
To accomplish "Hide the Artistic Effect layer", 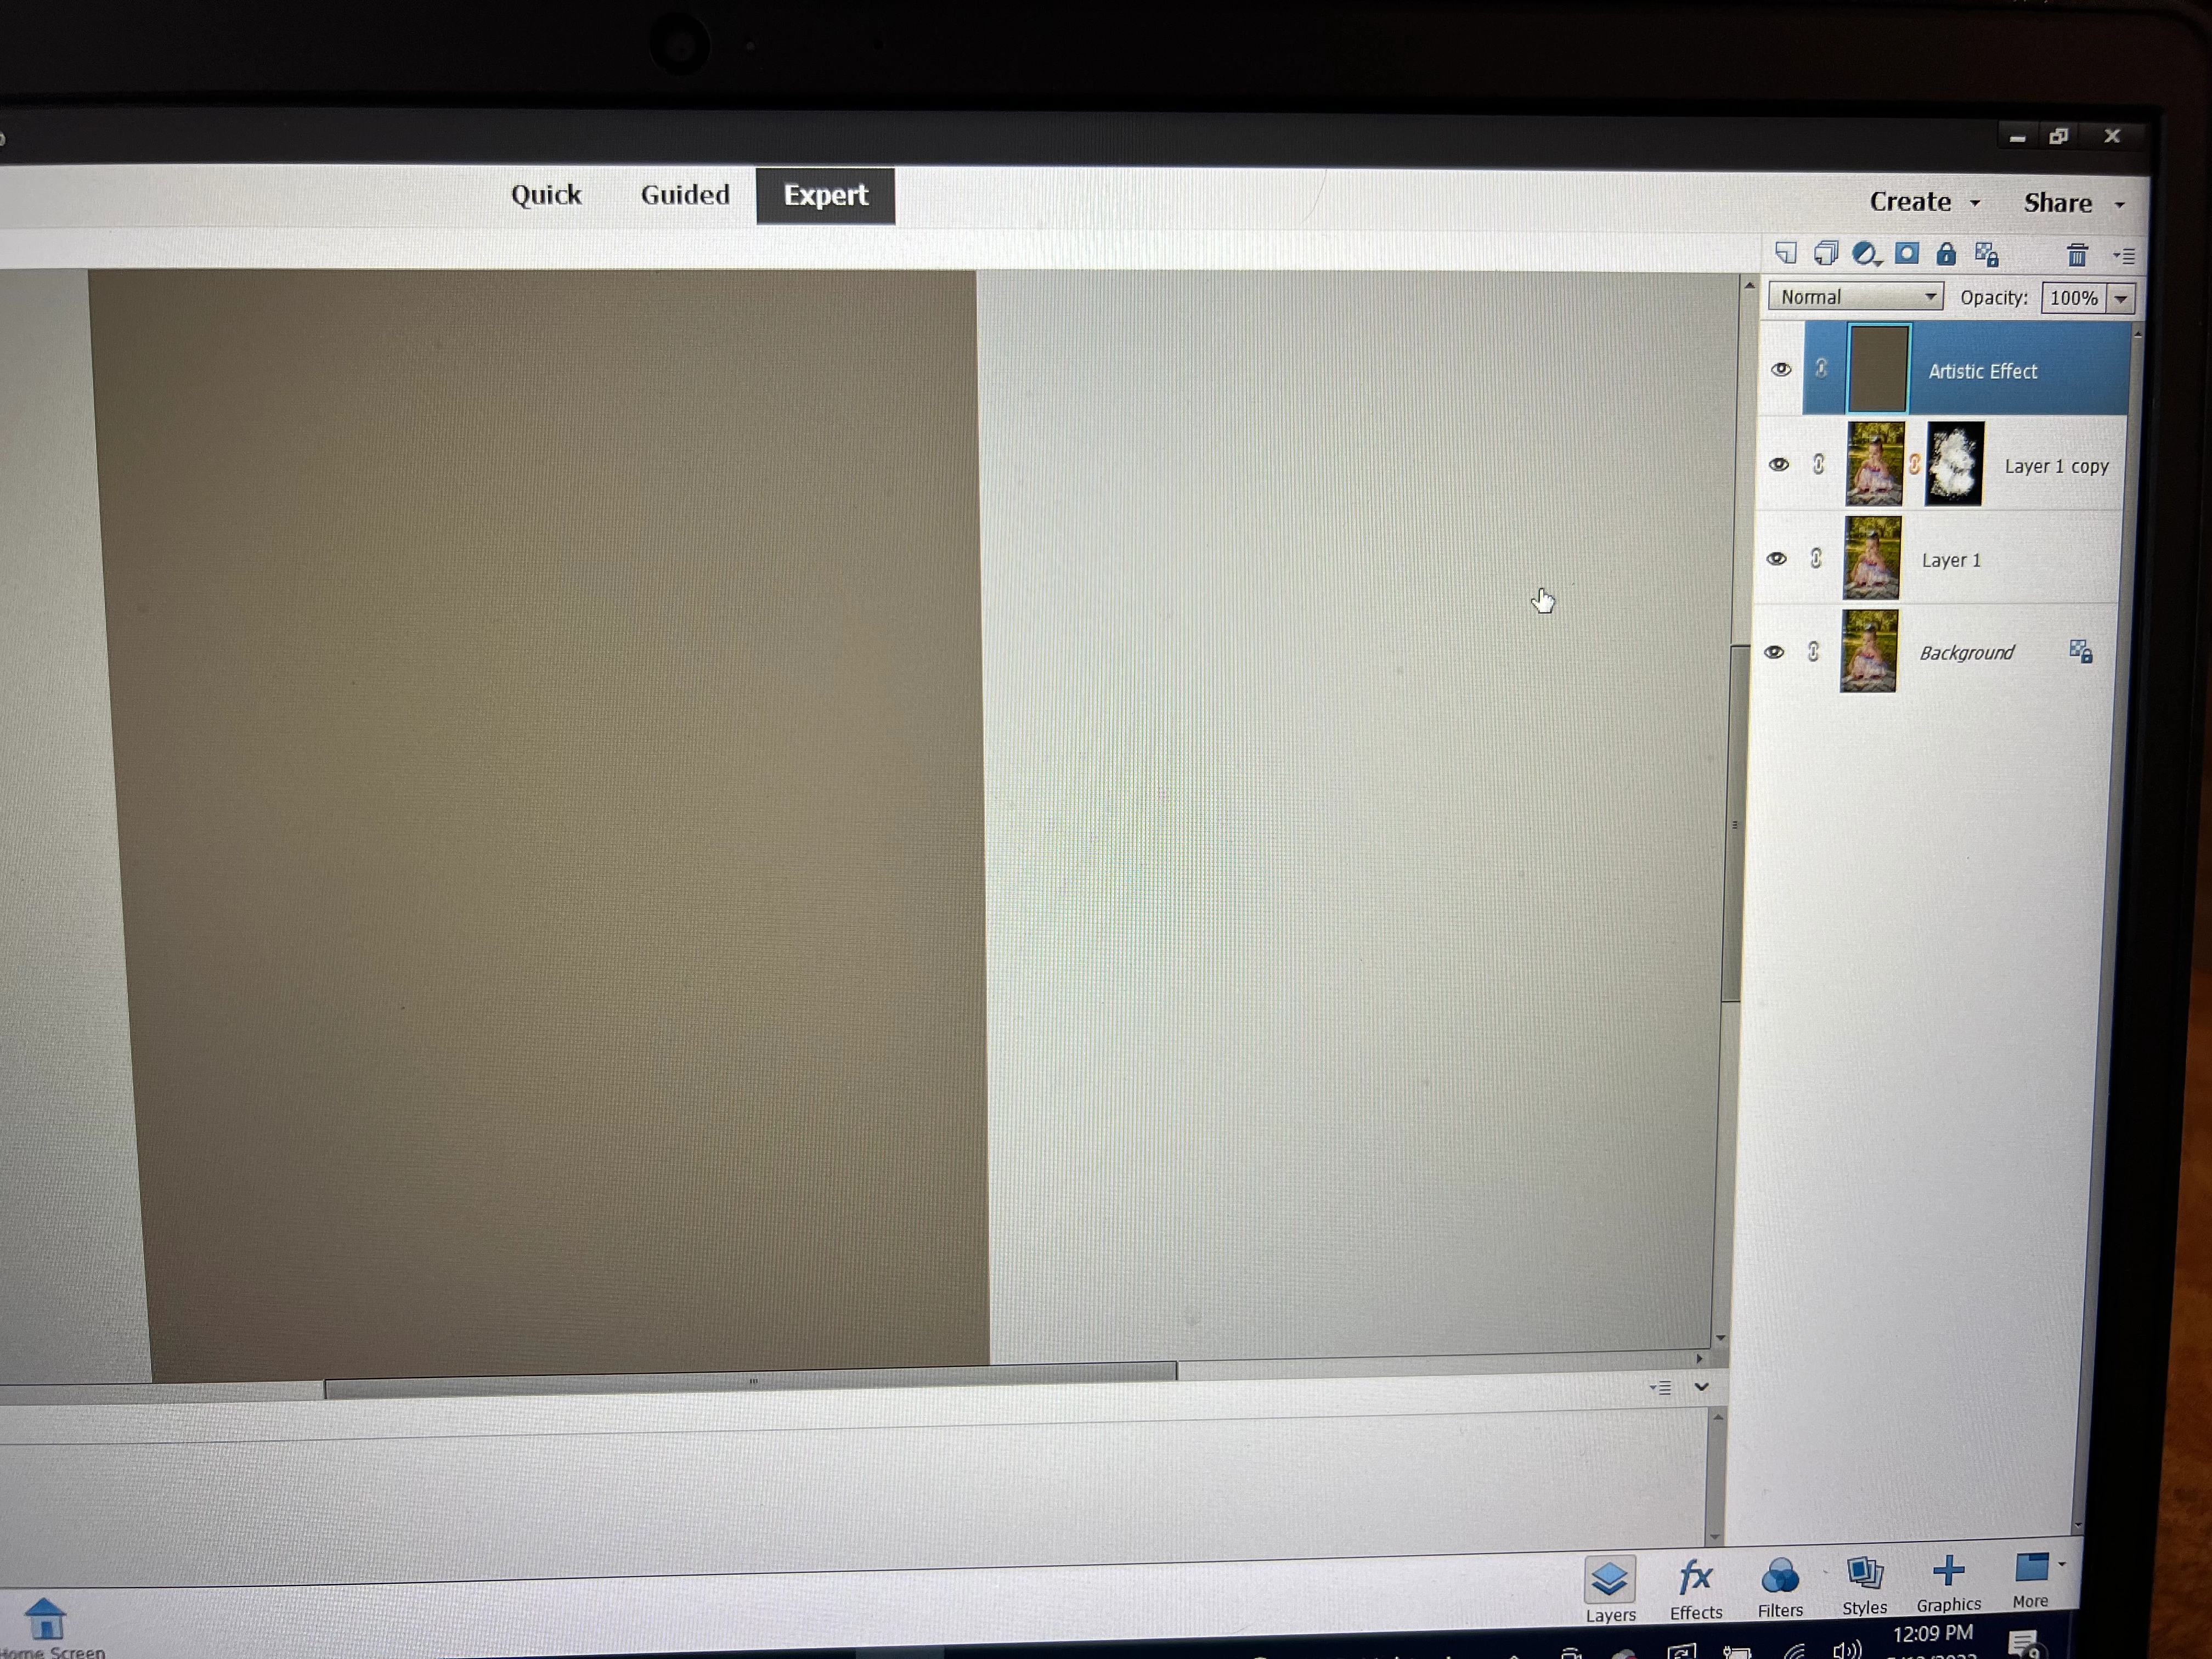I will pos(1781,370).
